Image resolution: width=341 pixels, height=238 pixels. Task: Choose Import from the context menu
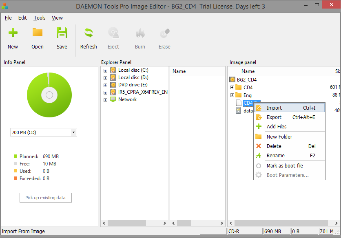[290, 108]
